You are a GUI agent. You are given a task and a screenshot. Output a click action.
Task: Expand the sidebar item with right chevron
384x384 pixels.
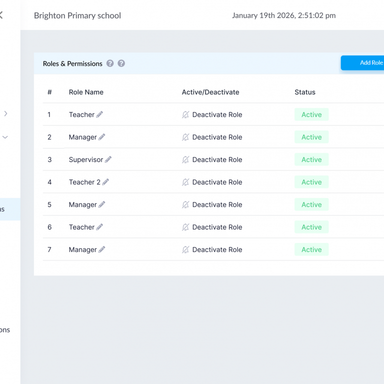pos(5,113)
